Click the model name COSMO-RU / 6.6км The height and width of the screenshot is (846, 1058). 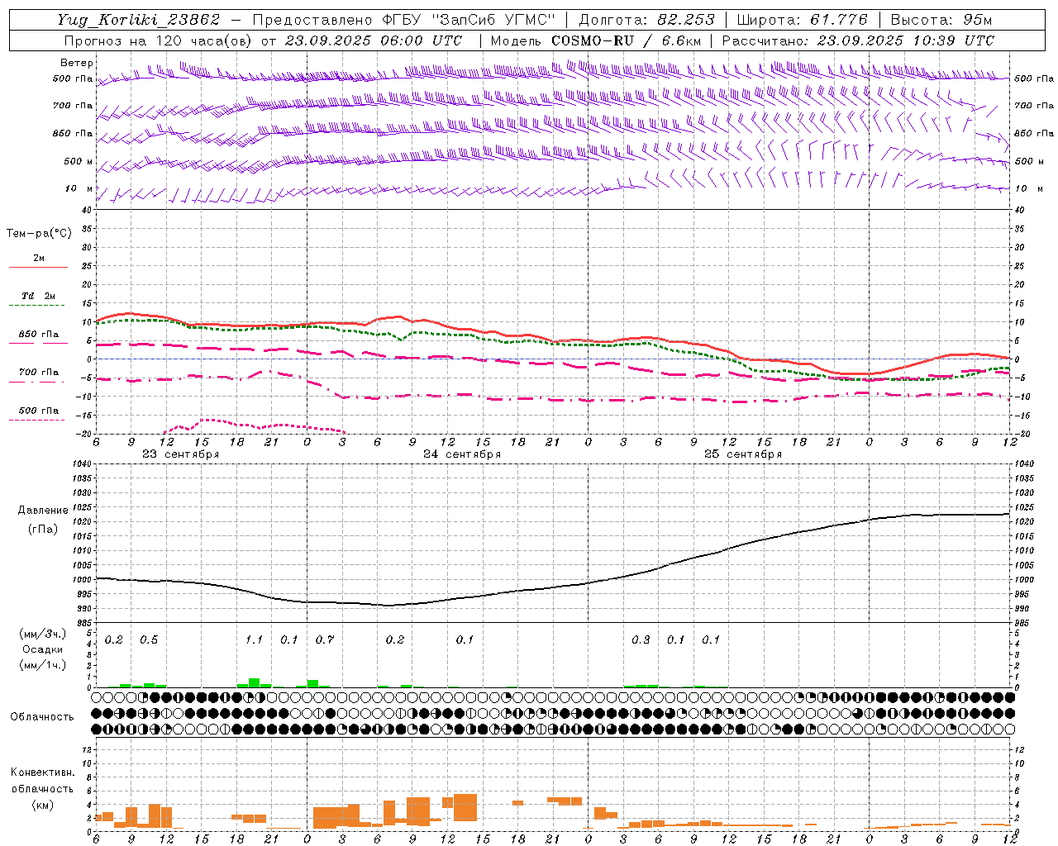pos(627,40)
